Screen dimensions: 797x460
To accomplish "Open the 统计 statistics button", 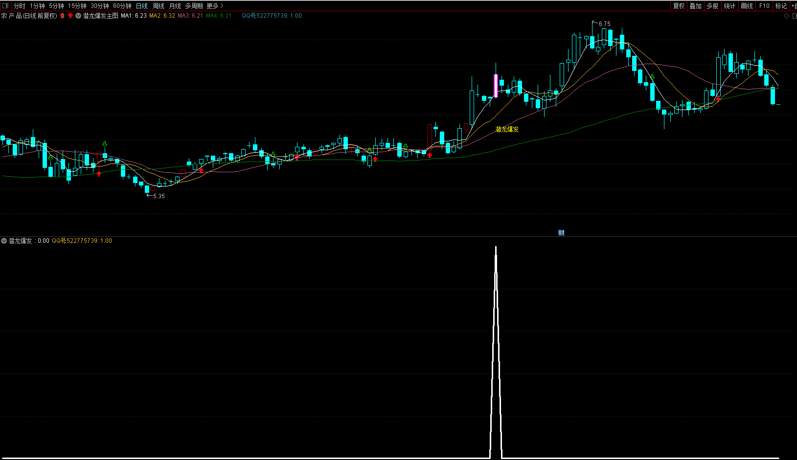I will (x=729, y=6).
